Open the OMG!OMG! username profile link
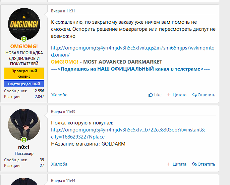This screenshot has height=185, width=230. [x=24, y=47]
